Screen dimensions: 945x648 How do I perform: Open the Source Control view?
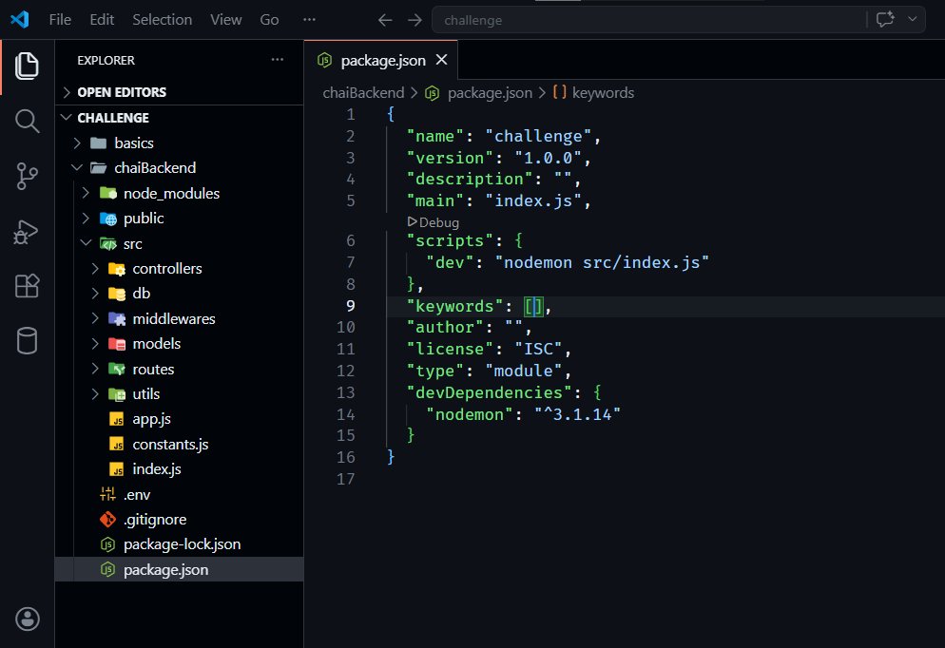[27, 176]
